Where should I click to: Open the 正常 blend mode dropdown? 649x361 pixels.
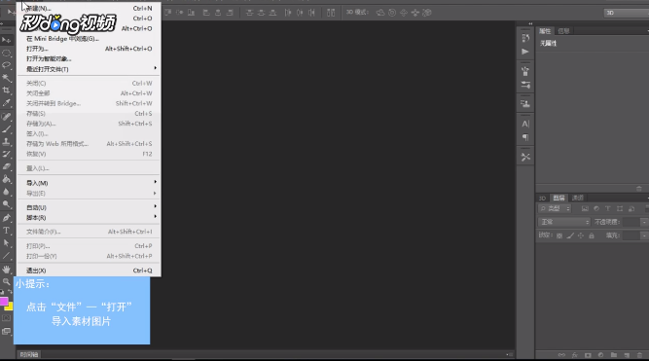tap(563, 222)
